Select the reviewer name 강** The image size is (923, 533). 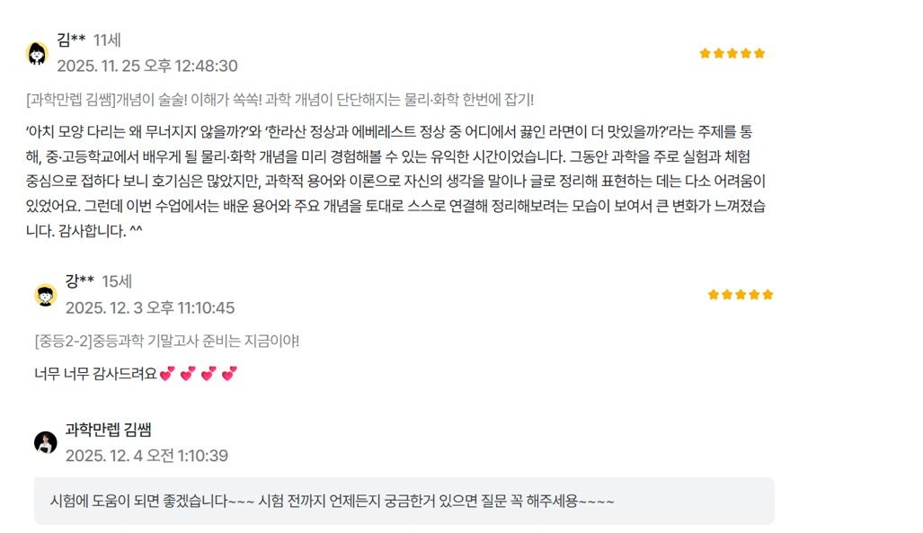pos(79,281)
